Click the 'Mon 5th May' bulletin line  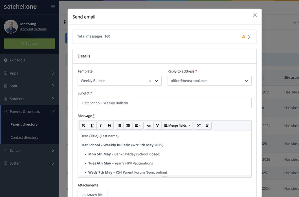pyautogui.click(x=124, y=154)
